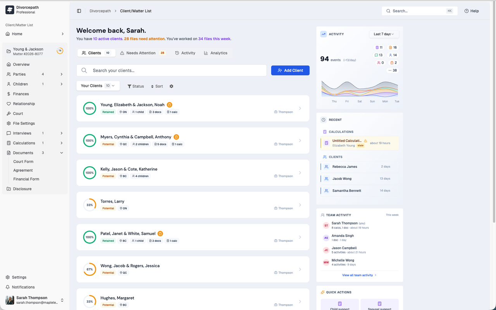
Task: Switch to the Activity tab
Action: tap(185, 53)
